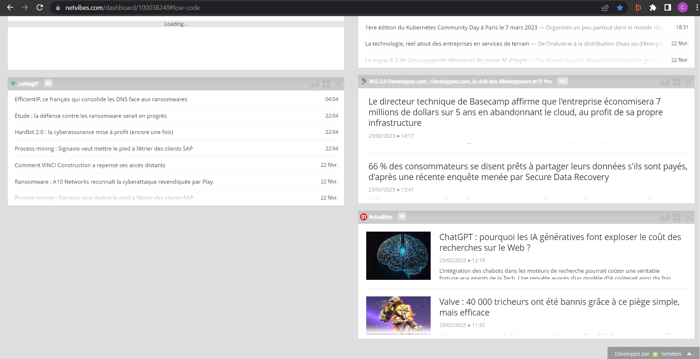Close the Actualités widget
The width and height of the screenshot is (700, 359).
(x=689, y=218)
